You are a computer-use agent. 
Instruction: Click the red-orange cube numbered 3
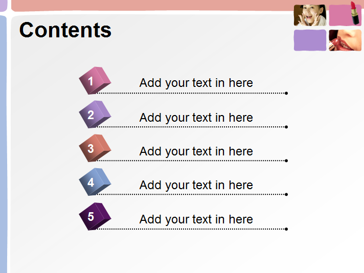pos(95,148)
